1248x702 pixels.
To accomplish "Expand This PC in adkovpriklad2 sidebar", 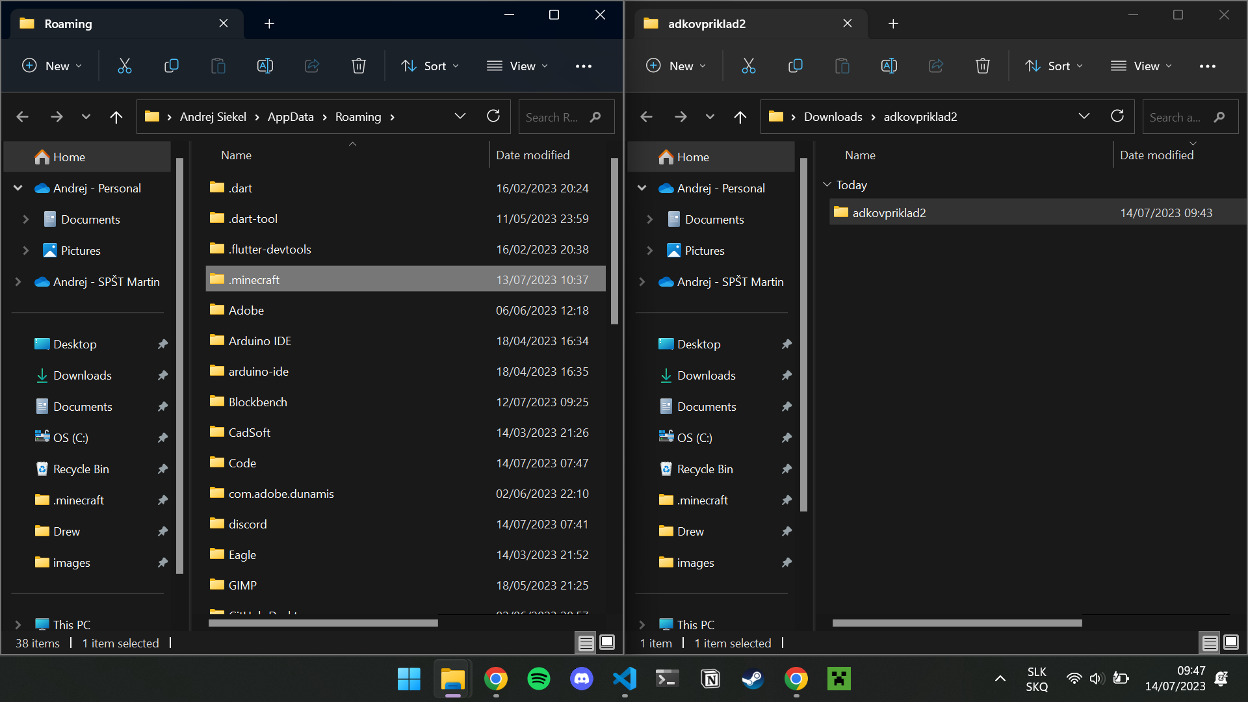I will (x=642, y=625).
